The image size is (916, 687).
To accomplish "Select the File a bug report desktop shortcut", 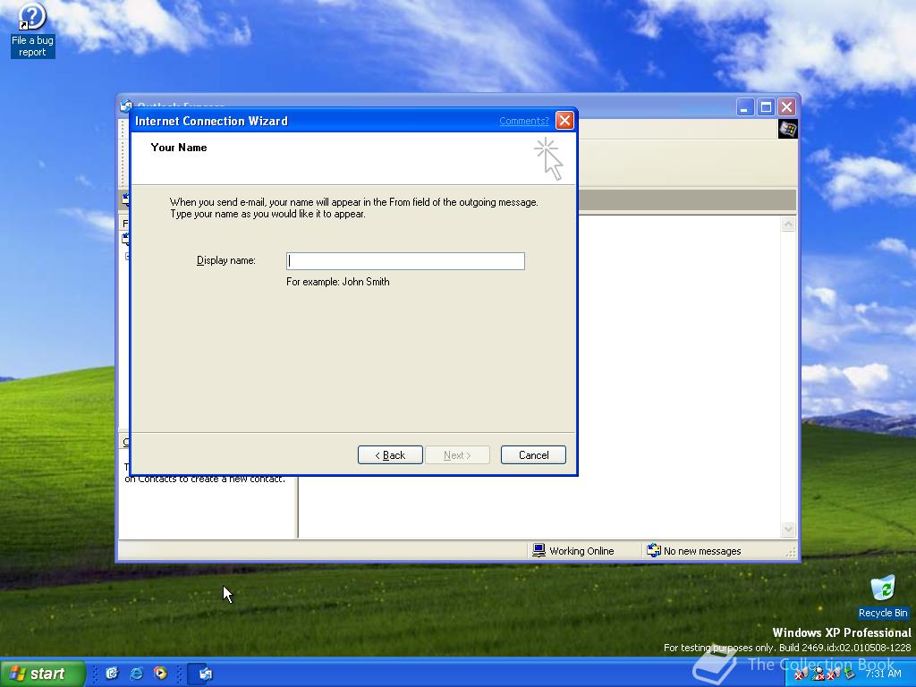I will pyautogui.click(x=32, y=30).
